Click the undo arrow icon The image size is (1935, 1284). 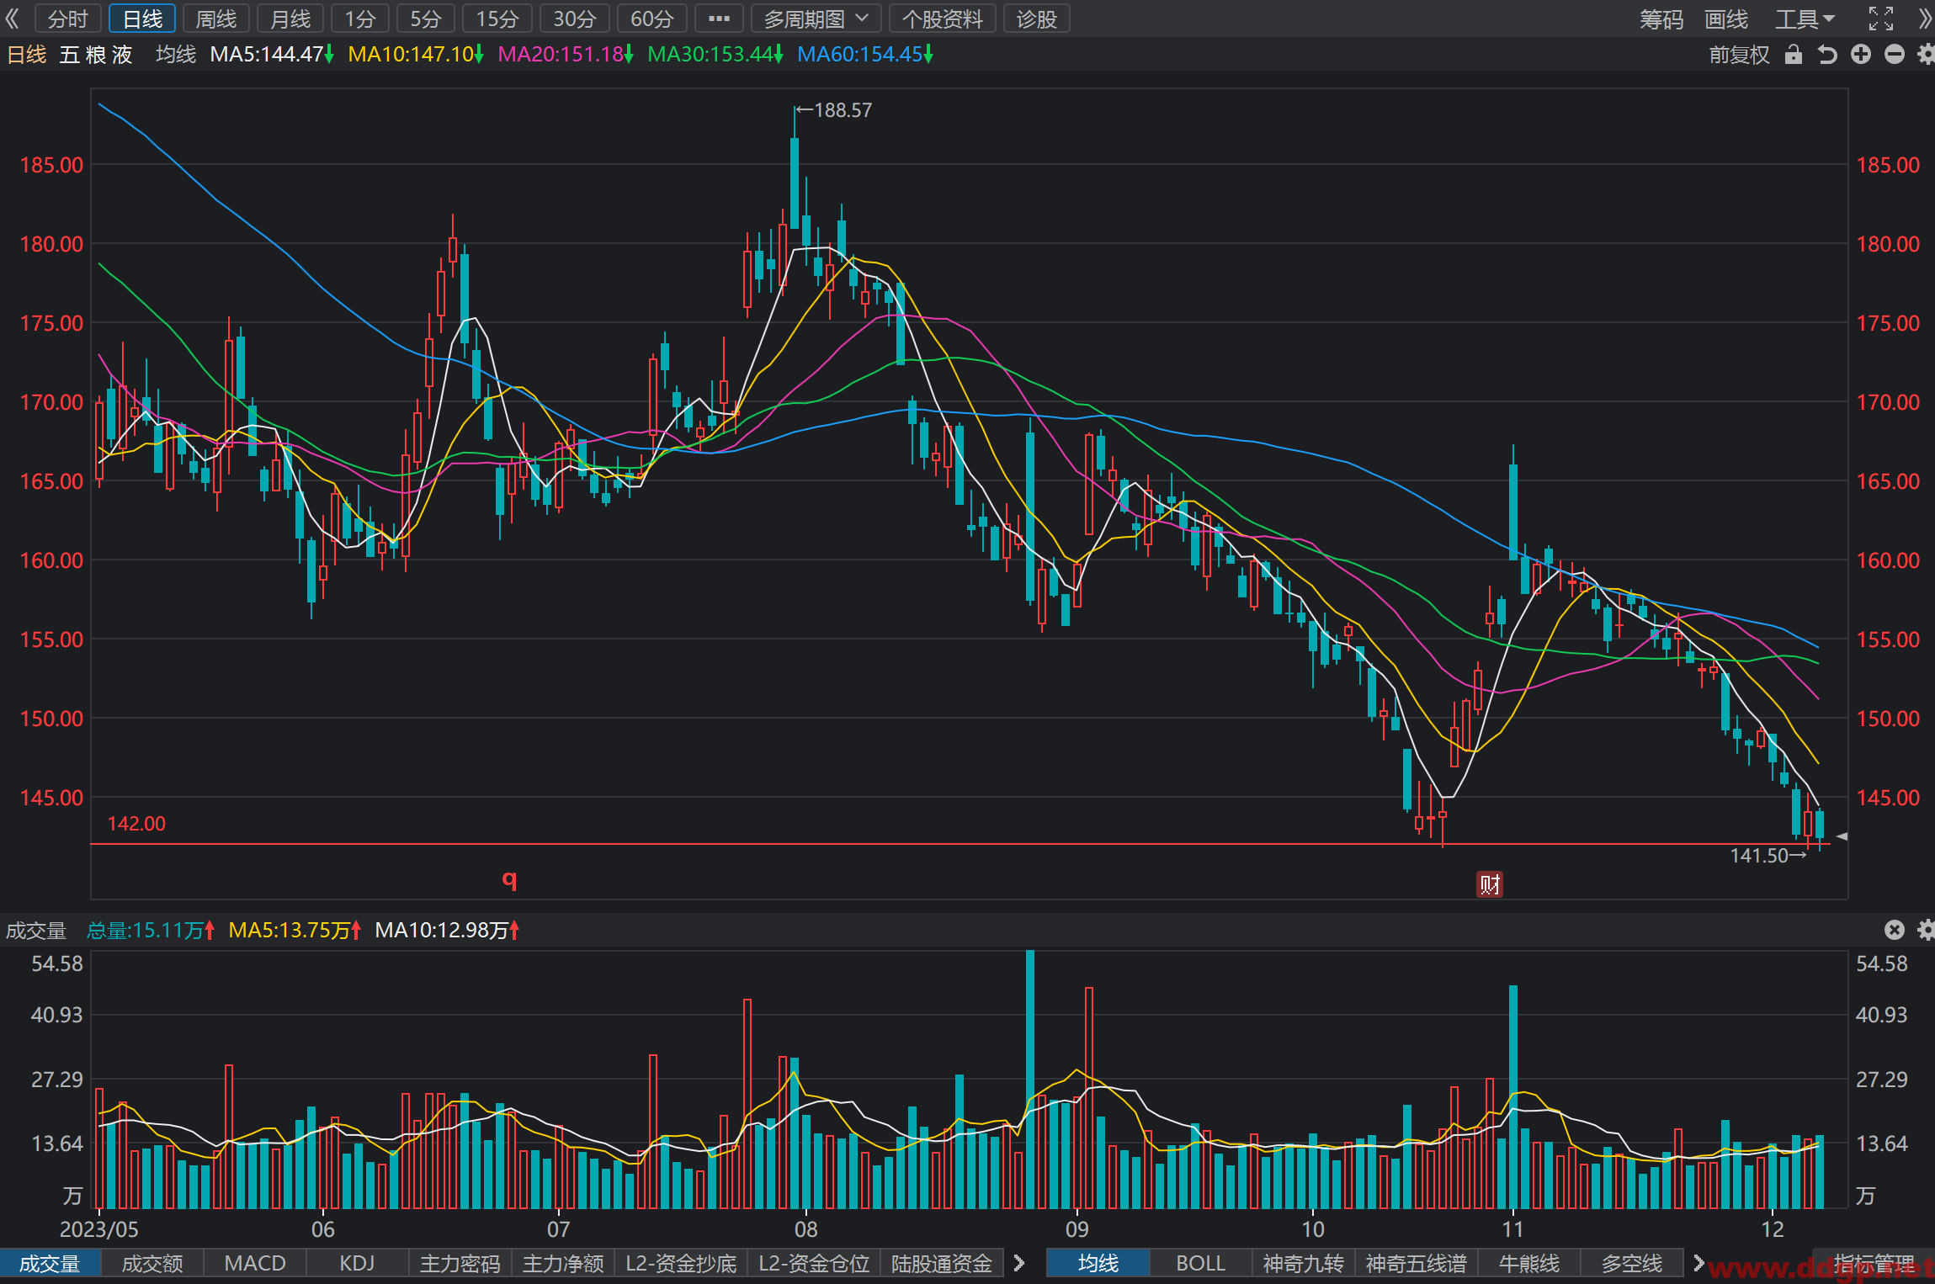1826,55
